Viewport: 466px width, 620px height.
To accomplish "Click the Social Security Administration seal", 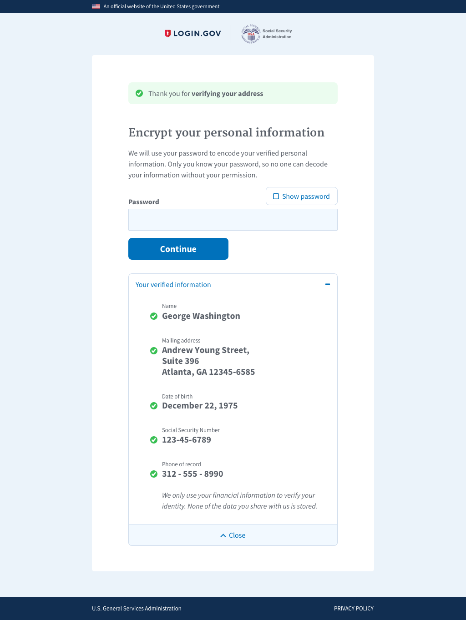I will click(251, 34).
